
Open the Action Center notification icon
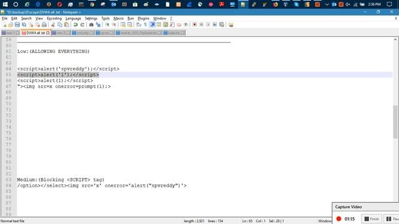(389, 4)
